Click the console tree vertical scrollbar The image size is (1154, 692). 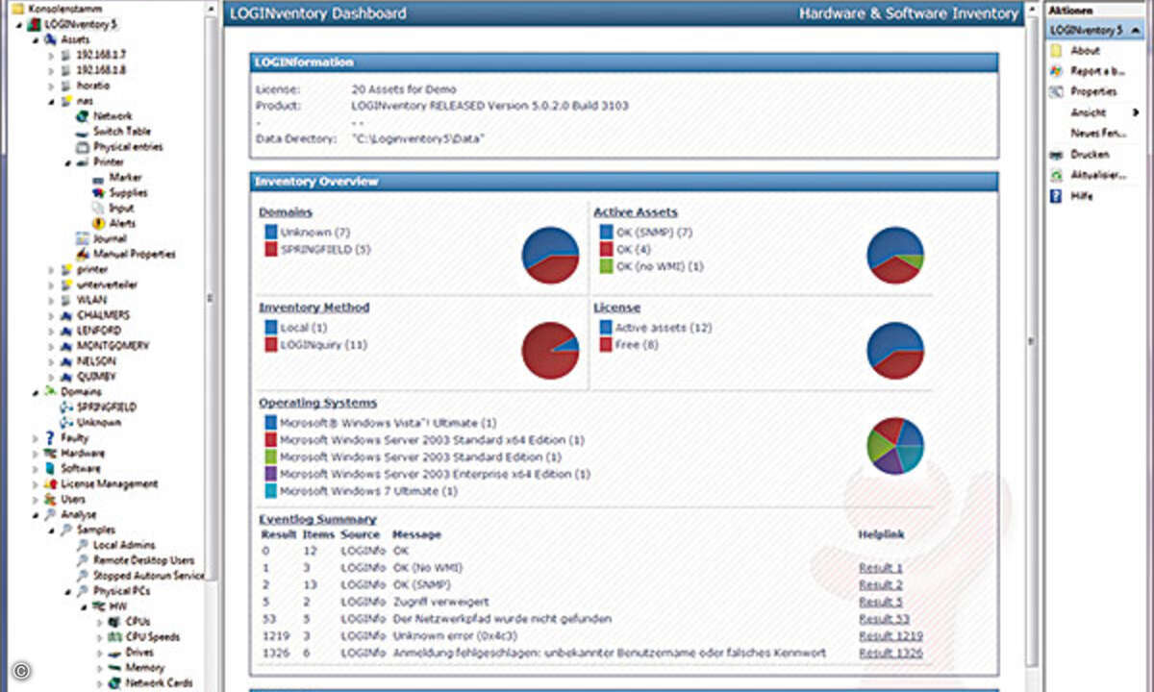[211, 298]
